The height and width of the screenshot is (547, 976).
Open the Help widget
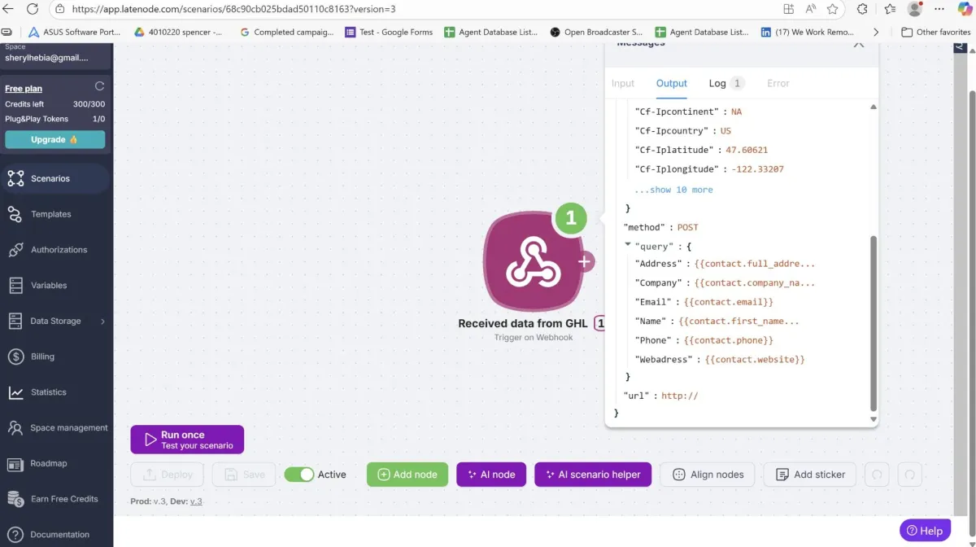pyautogui.click(x=925, y=531)
